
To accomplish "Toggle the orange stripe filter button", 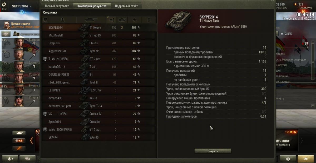I will [19, 148].
